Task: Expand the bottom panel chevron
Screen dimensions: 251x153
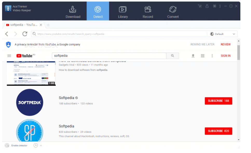Action: [x=41, y=145]
